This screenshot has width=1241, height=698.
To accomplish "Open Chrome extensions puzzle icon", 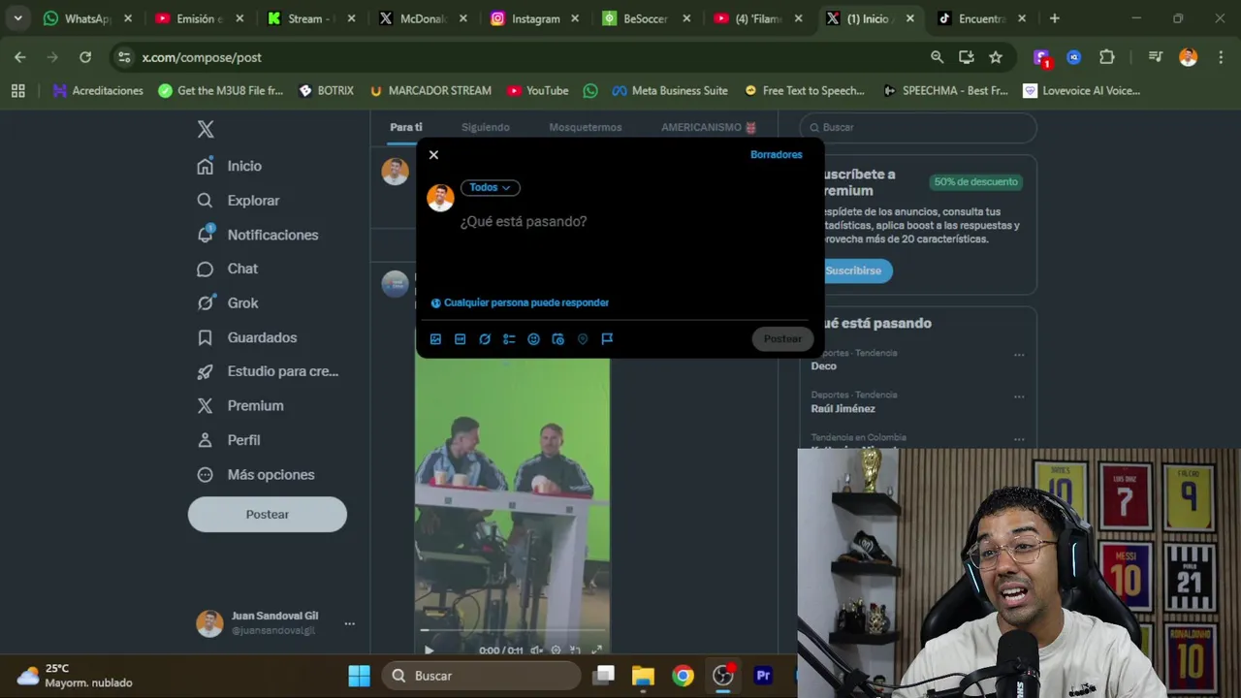I will pyautogui.click(x=1107, y=57).
